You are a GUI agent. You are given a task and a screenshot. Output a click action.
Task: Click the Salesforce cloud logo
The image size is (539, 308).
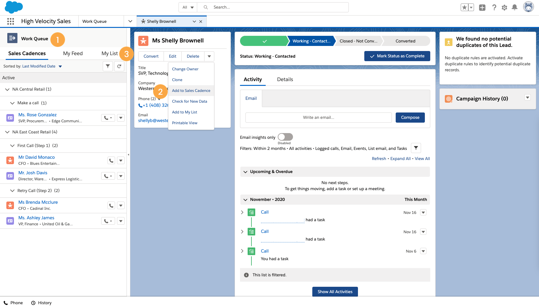14,7
